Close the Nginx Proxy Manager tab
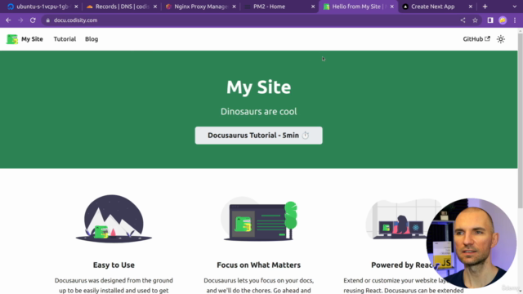Screen dimensions: 523x294 point(234,7)
